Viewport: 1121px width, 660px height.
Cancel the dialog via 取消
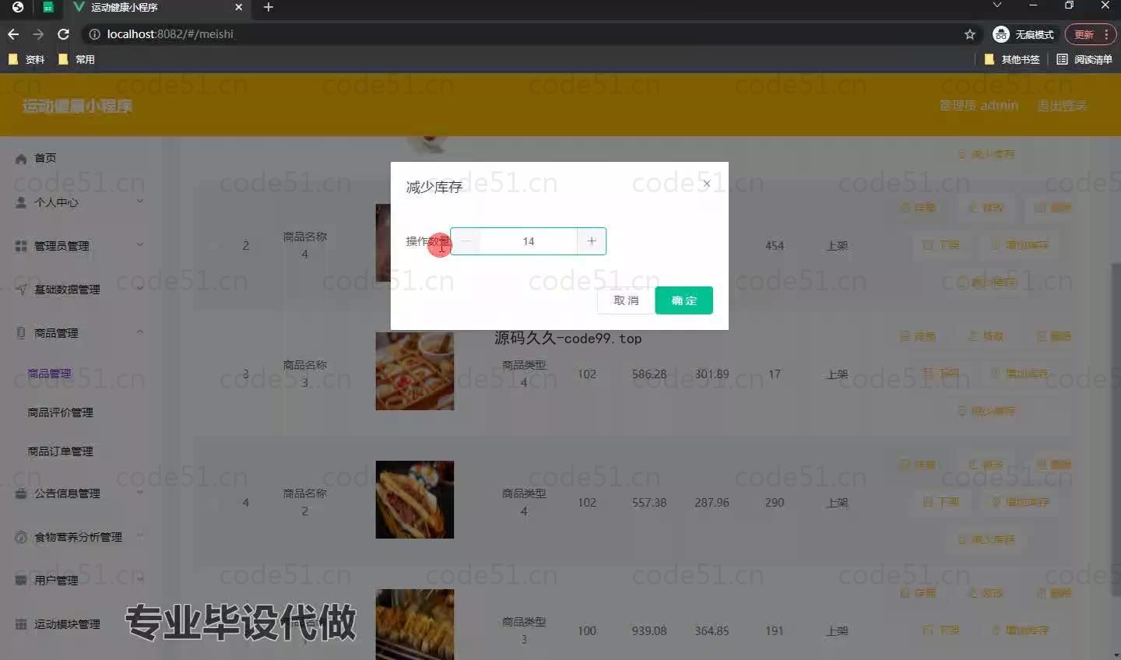tap(626, 300)
